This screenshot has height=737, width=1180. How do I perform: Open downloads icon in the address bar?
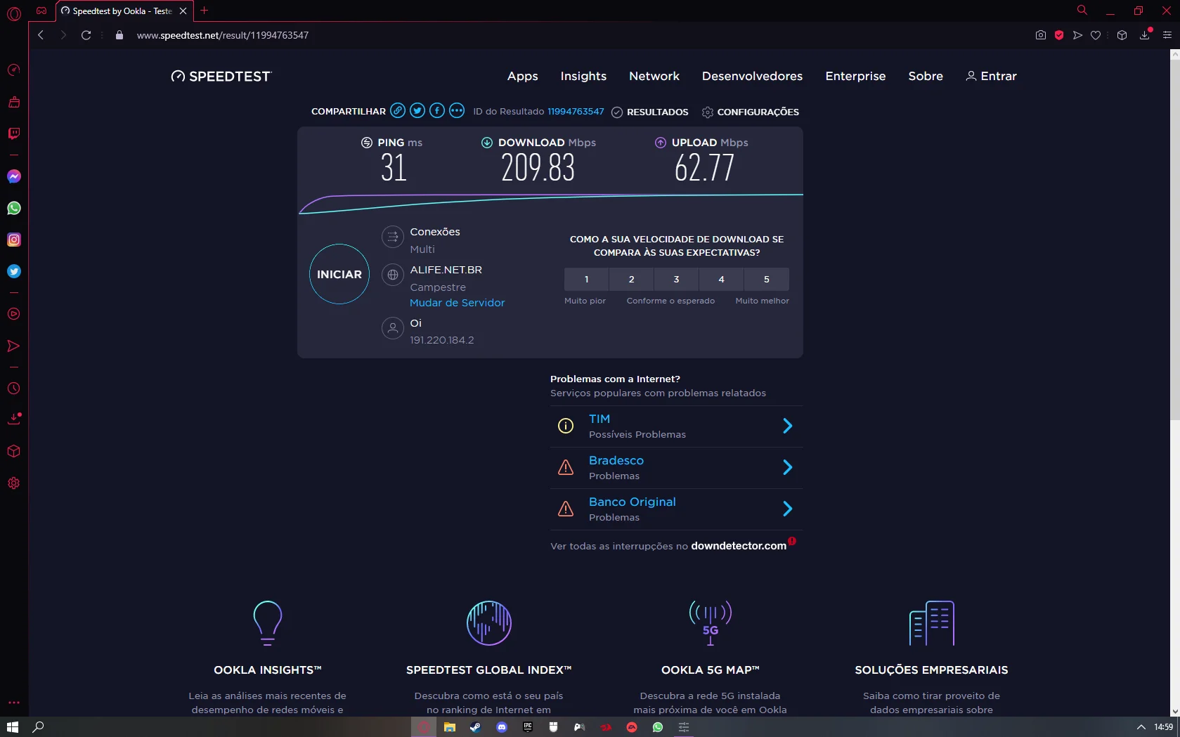click(1145, 34)
